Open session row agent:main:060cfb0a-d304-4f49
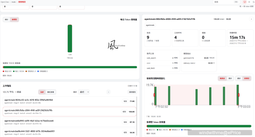The height and width of the screenshot is (137, 255). 70,112
